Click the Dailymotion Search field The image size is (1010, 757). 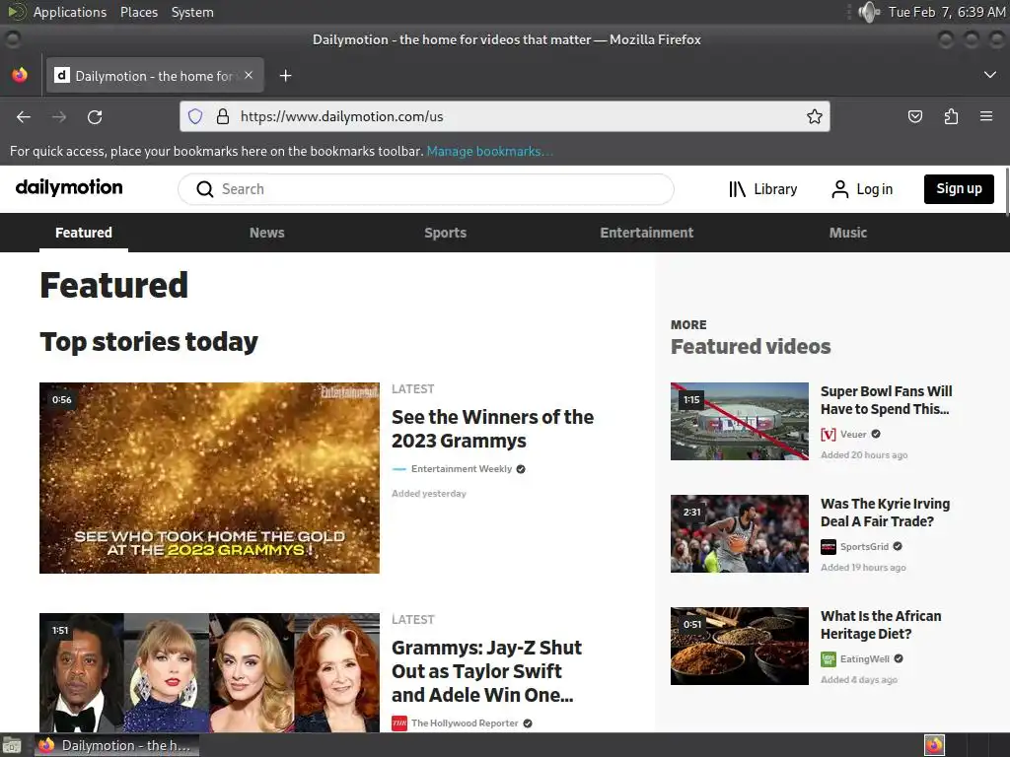click(x=426, y=189)
